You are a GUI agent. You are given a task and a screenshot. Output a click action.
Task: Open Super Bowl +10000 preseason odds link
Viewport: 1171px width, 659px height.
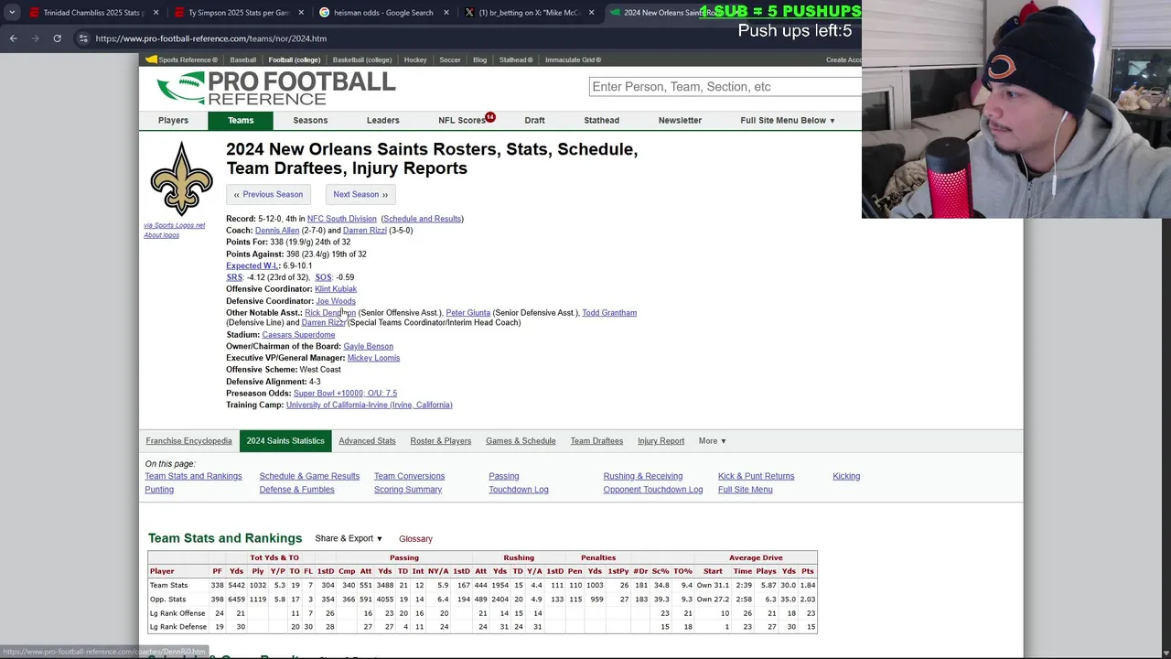[345, 394]
